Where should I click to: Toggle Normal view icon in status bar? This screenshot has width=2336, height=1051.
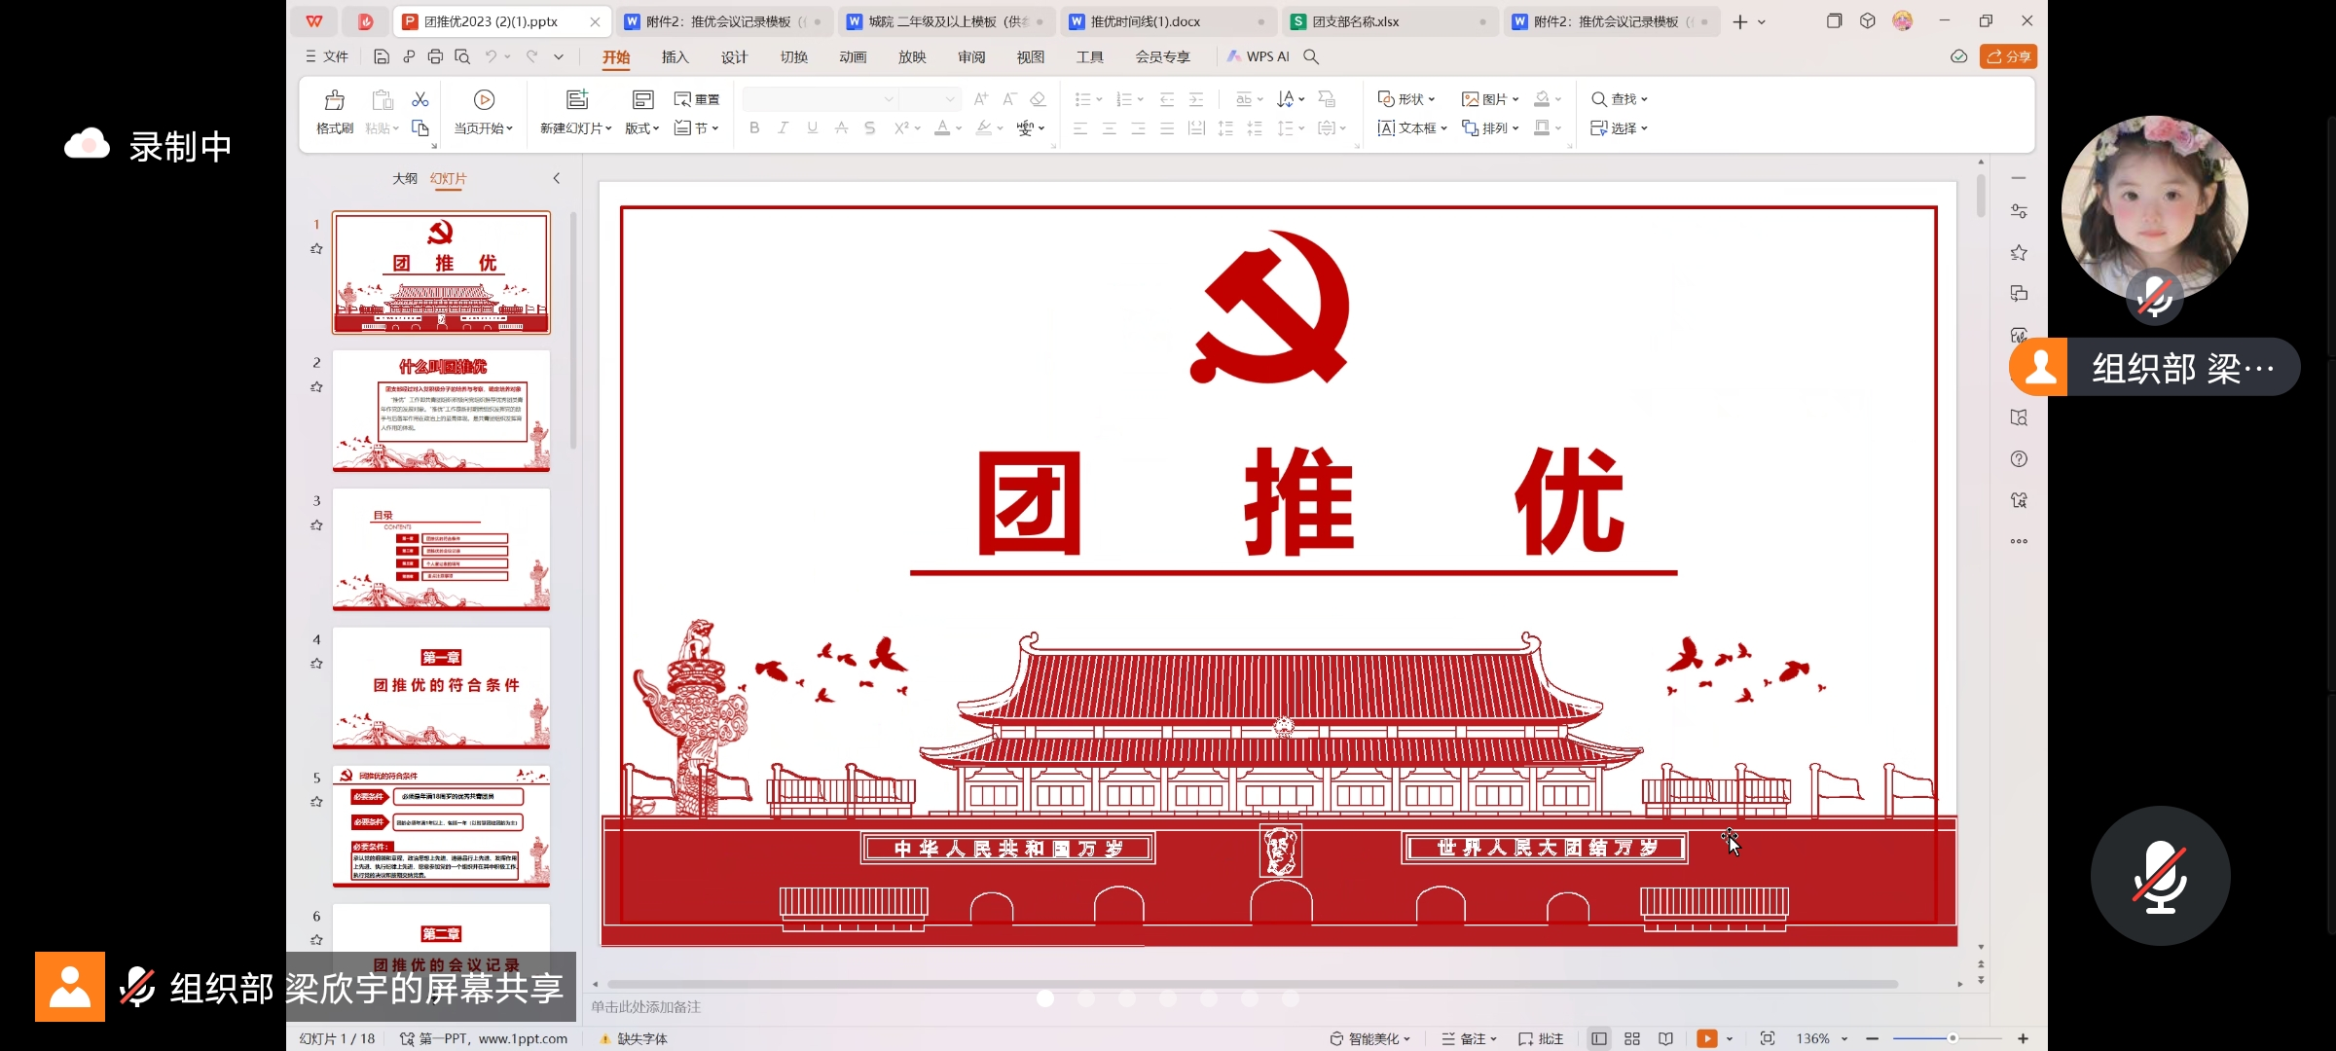tap(1599, 1038)
